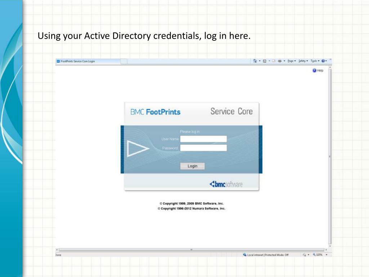Open the Feeds dropdown arrow
This screenshot has width=369, height=277.
[x=270, y=61]
